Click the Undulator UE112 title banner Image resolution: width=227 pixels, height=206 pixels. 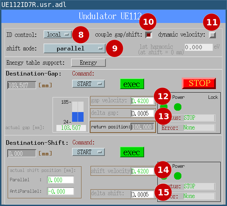coord(113,16)
